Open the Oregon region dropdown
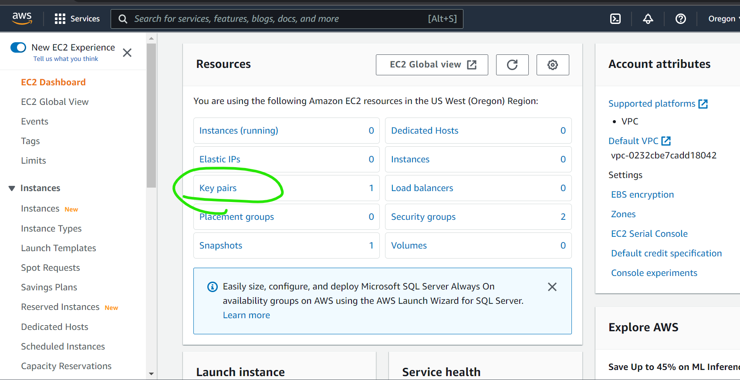Viewport: 740px width, 380px height. (723, 19)
